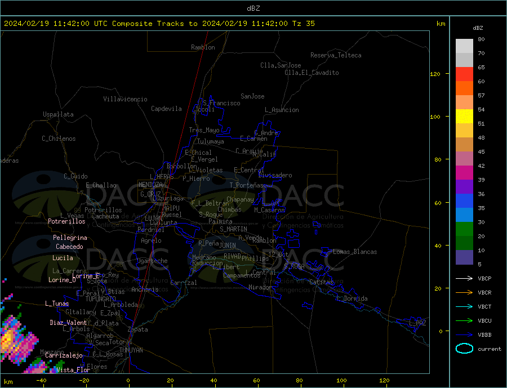This screenshot has width=507, height=388.
Task: Click the Tulumaya label
Action: tap(211, 141)
